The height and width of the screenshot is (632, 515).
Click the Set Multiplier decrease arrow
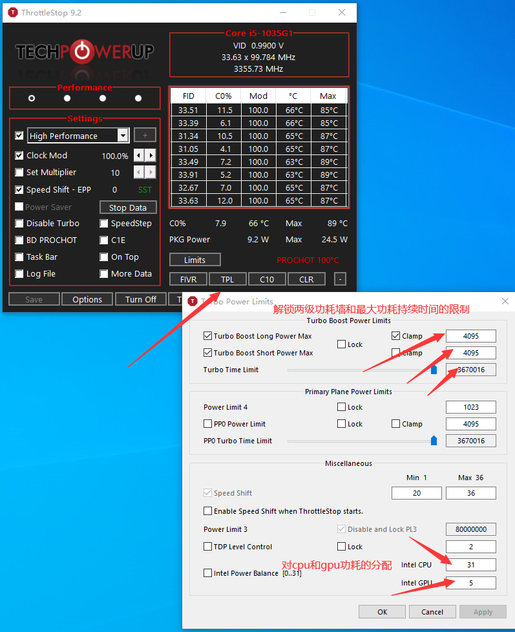139,173
